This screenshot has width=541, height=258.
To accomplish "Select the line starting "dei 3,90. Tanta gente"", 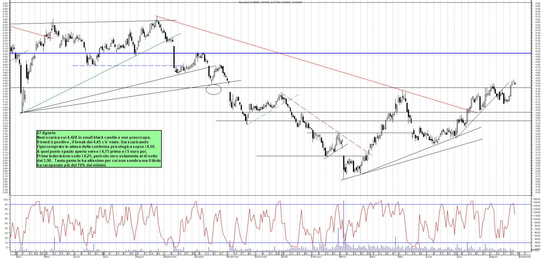I will 99,160.
